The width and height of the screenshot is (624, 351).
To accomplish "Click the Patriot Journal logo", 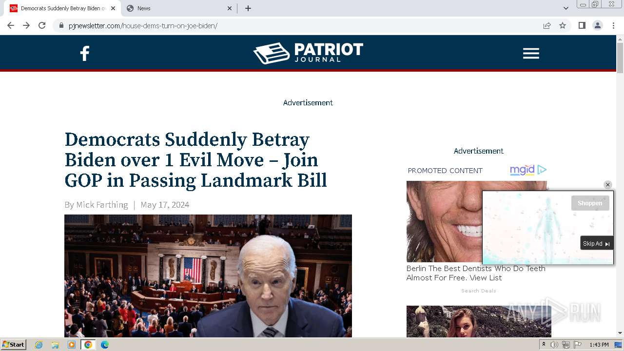I will click(x=308, y=53).
